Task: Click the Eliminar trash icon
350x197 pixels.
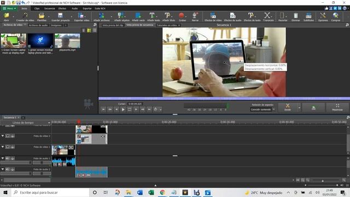Action: pos(296,15)
